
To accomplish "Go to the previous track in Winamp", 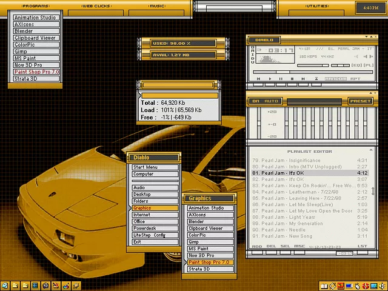I will pos(259,78).
